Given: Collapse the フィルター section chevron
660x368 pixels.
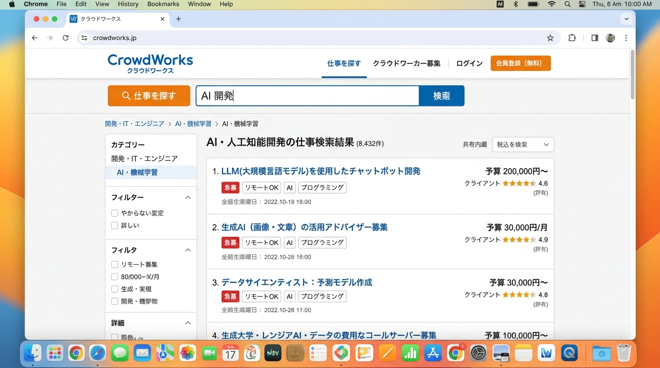Looking at the screenshot, I should coord(188,197).
